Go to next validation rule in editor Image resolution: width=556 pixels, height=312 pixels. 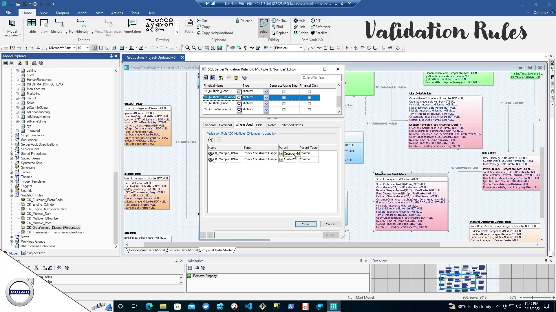coord(213,78)
